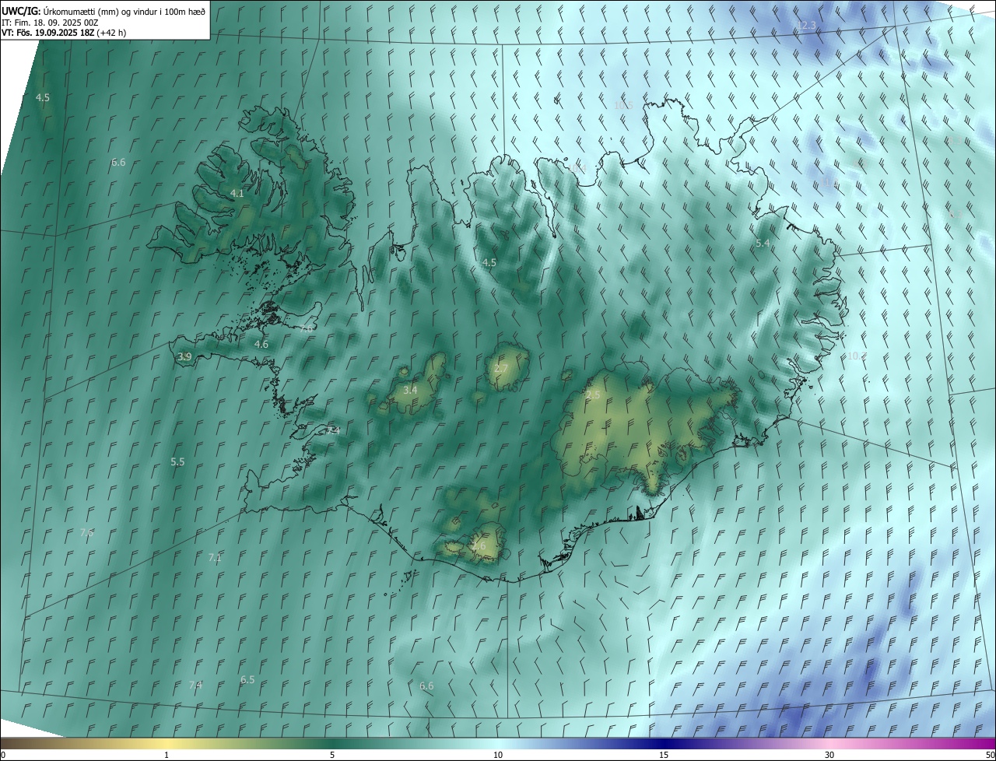Click the 2.7 value label on the map

(x=500, y=368)
